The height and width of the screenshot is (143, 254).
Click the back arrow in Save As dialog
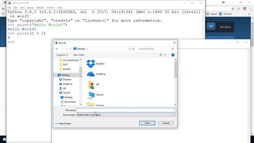pos(57,49)
